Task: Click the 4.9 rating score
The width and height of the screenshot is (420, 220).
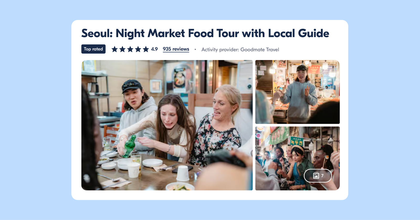Action: 154,49
